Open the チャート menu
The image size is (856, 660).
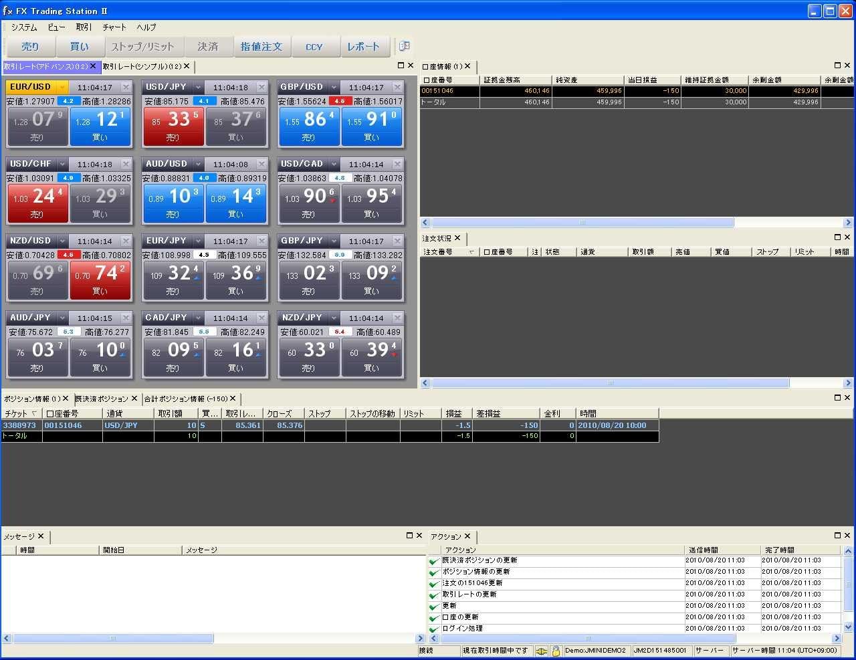tap(114, 27)
